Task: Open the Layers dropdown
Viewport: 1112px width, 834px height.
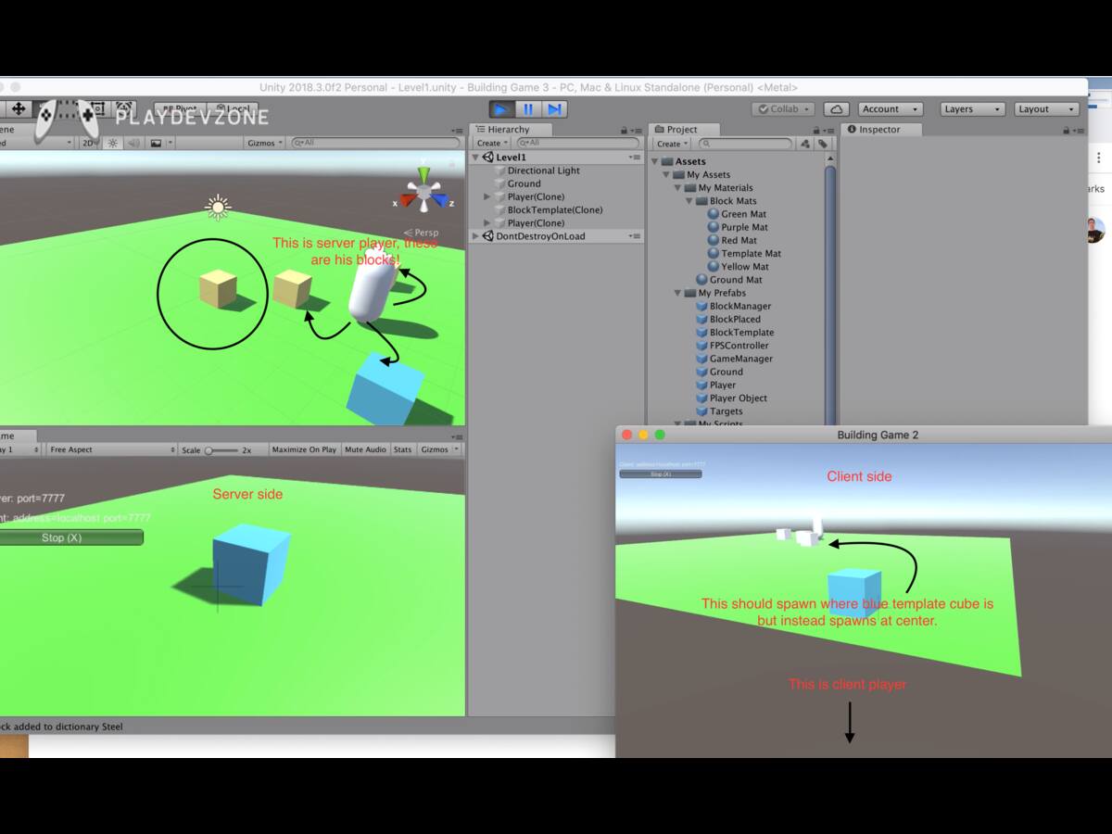Action: (x=972, y=109)
